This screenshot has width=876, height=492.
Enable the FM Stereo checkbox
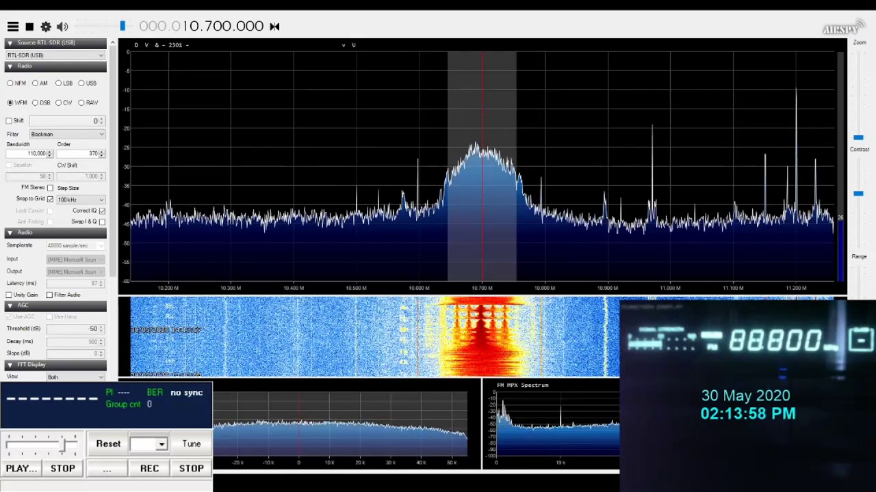tap(50, 188)
